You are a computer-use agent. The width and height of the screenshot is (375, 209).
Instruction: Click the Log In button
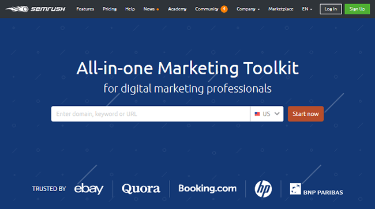click(331, 9)
